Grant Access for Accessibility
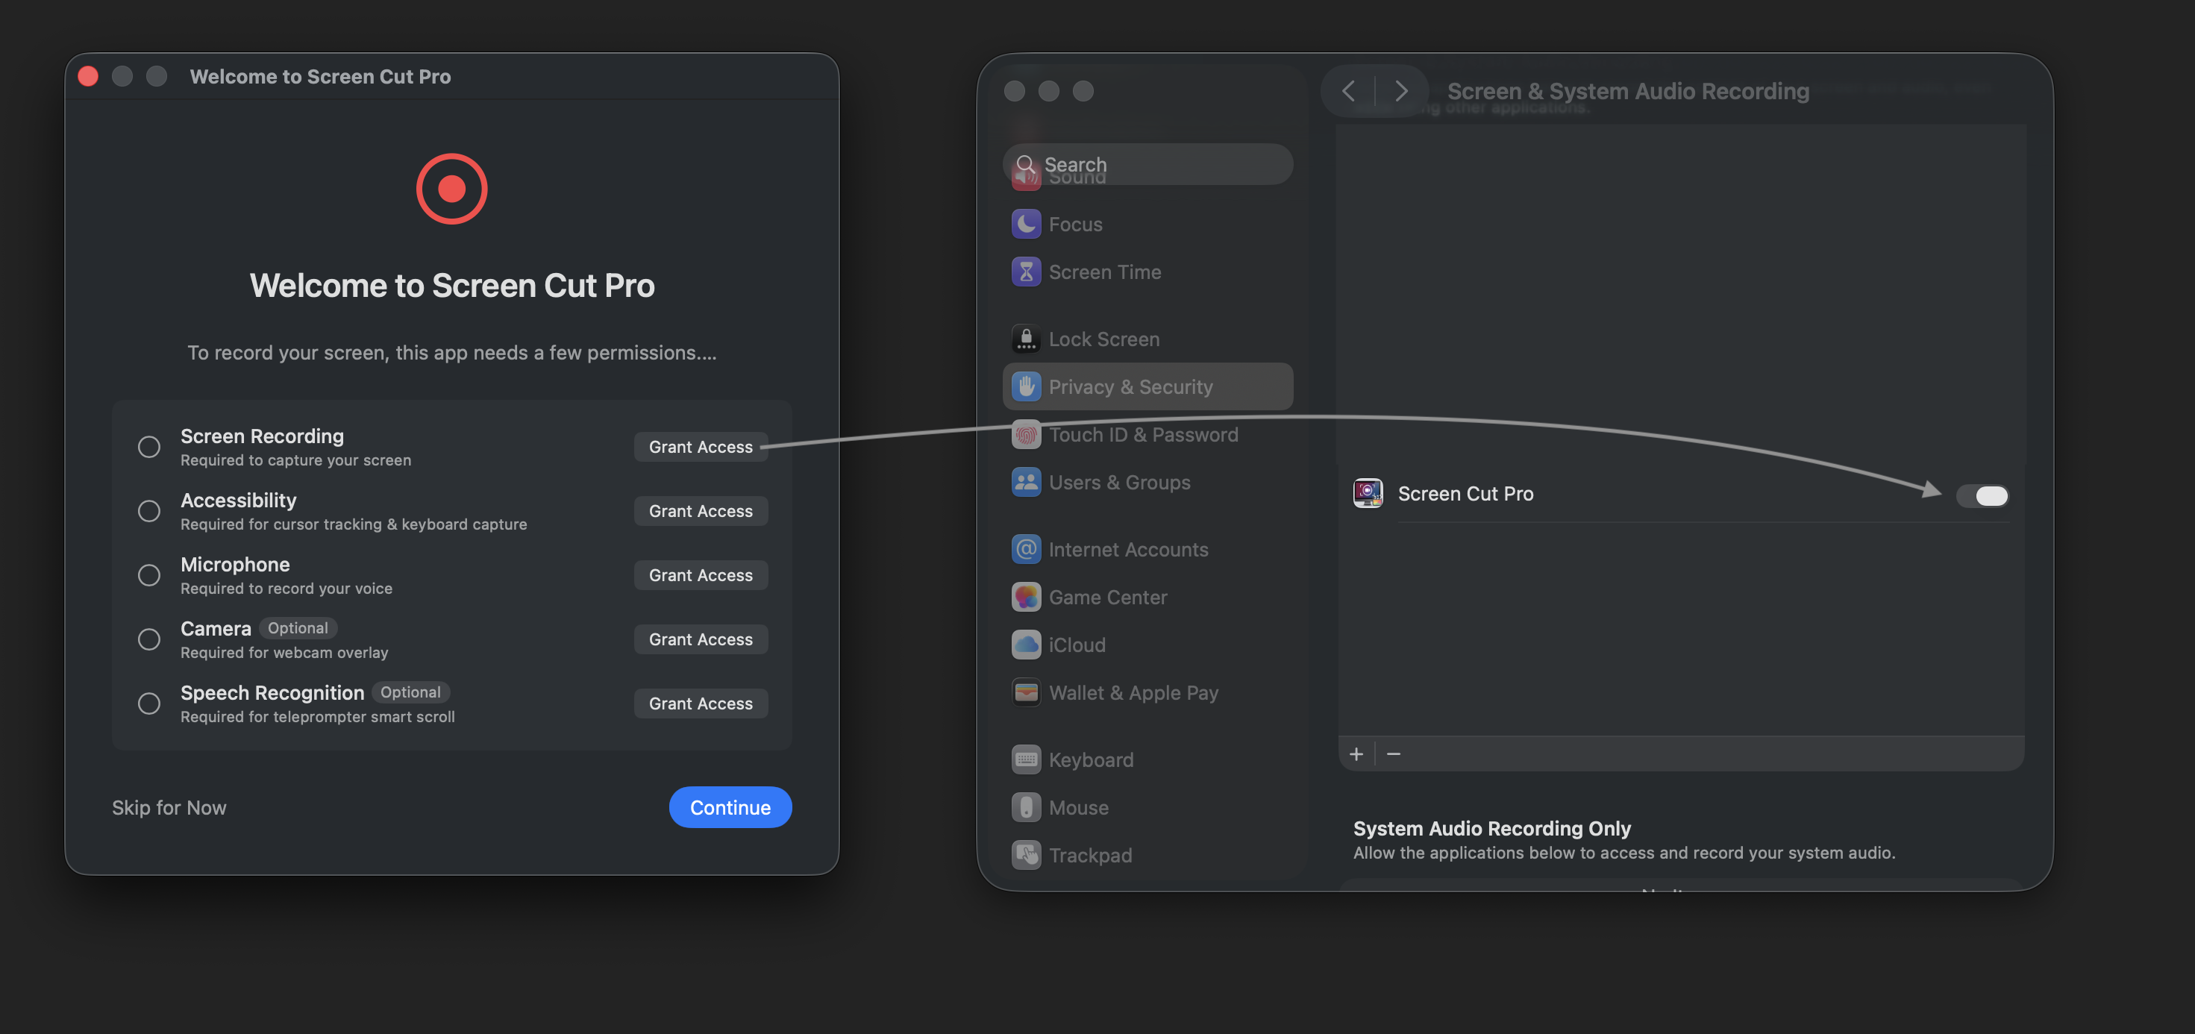This screenshot has height=1034, width=2195. tap(701, 511)
